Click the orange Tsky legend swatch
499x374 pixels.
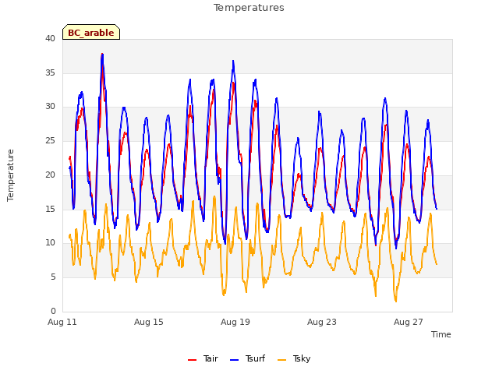[x=282, y=360]
